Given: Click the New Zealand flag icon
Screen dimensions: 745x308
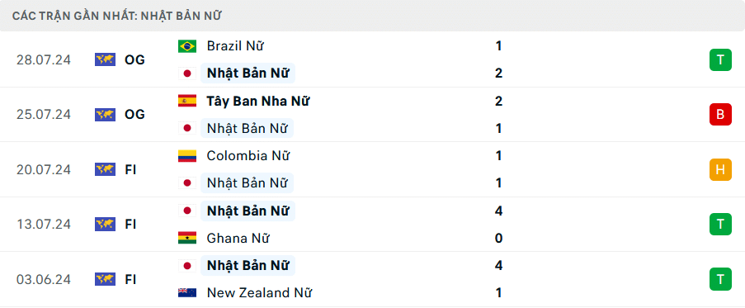Looking at the screenshot, I should click(187, 293).
